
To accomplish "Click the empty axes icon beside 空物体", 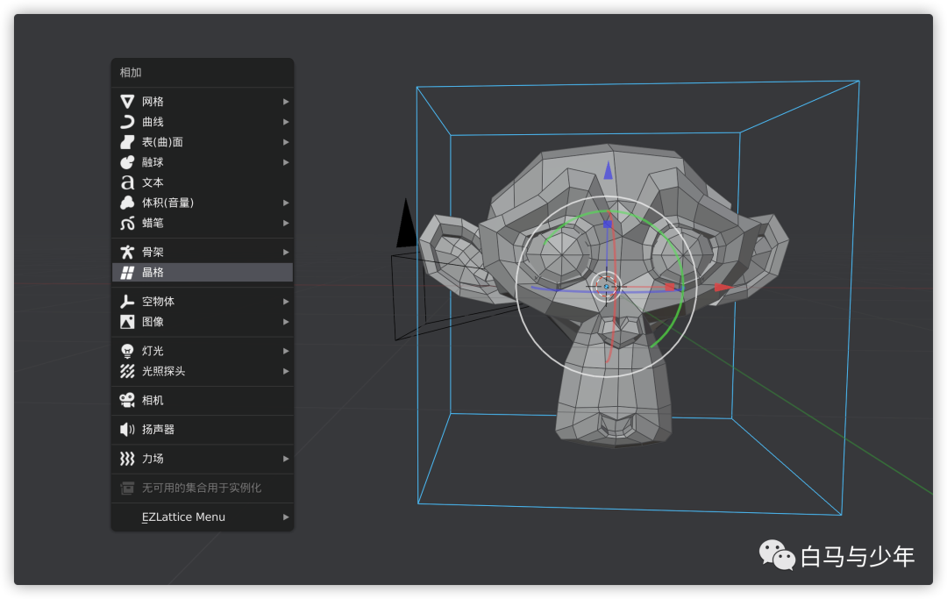I will [127, 302].
